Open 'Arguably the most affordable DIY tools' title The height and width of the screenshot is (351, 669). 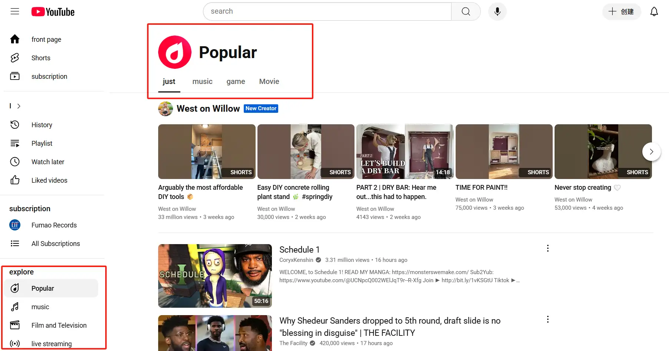tap(200, 192)
